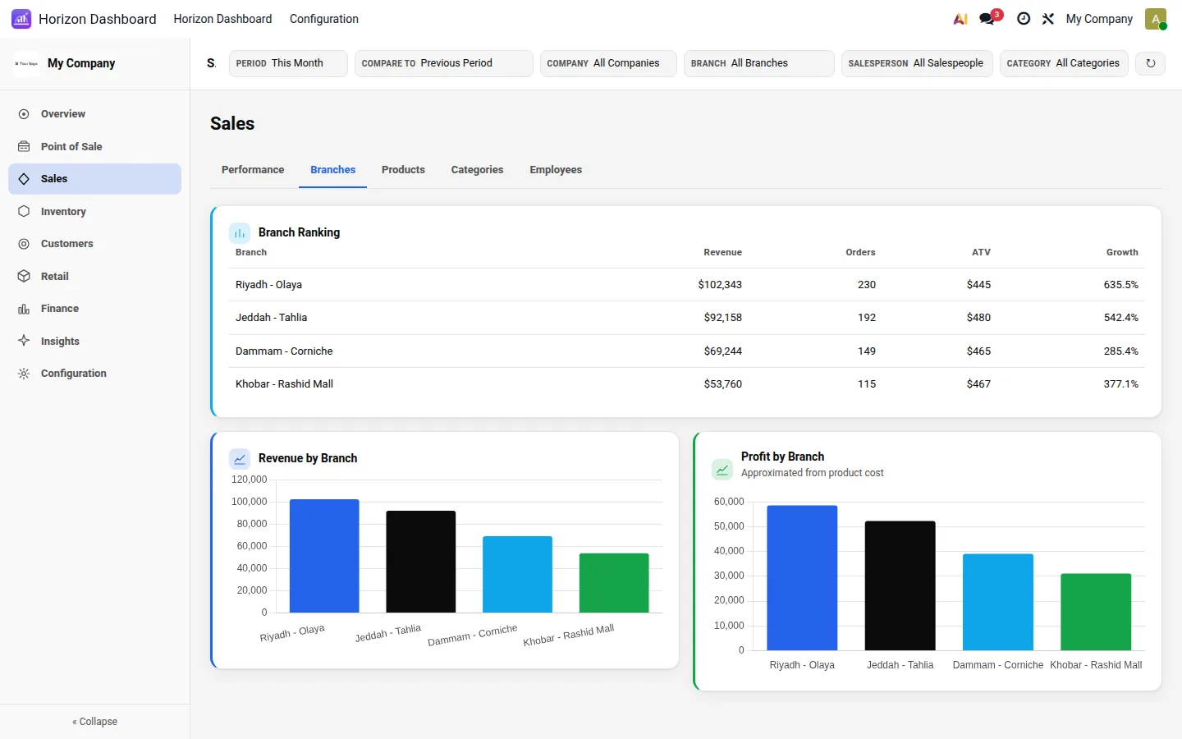
Task: Click the Point of Sale sidebar icon
Action: pos(24,147)
